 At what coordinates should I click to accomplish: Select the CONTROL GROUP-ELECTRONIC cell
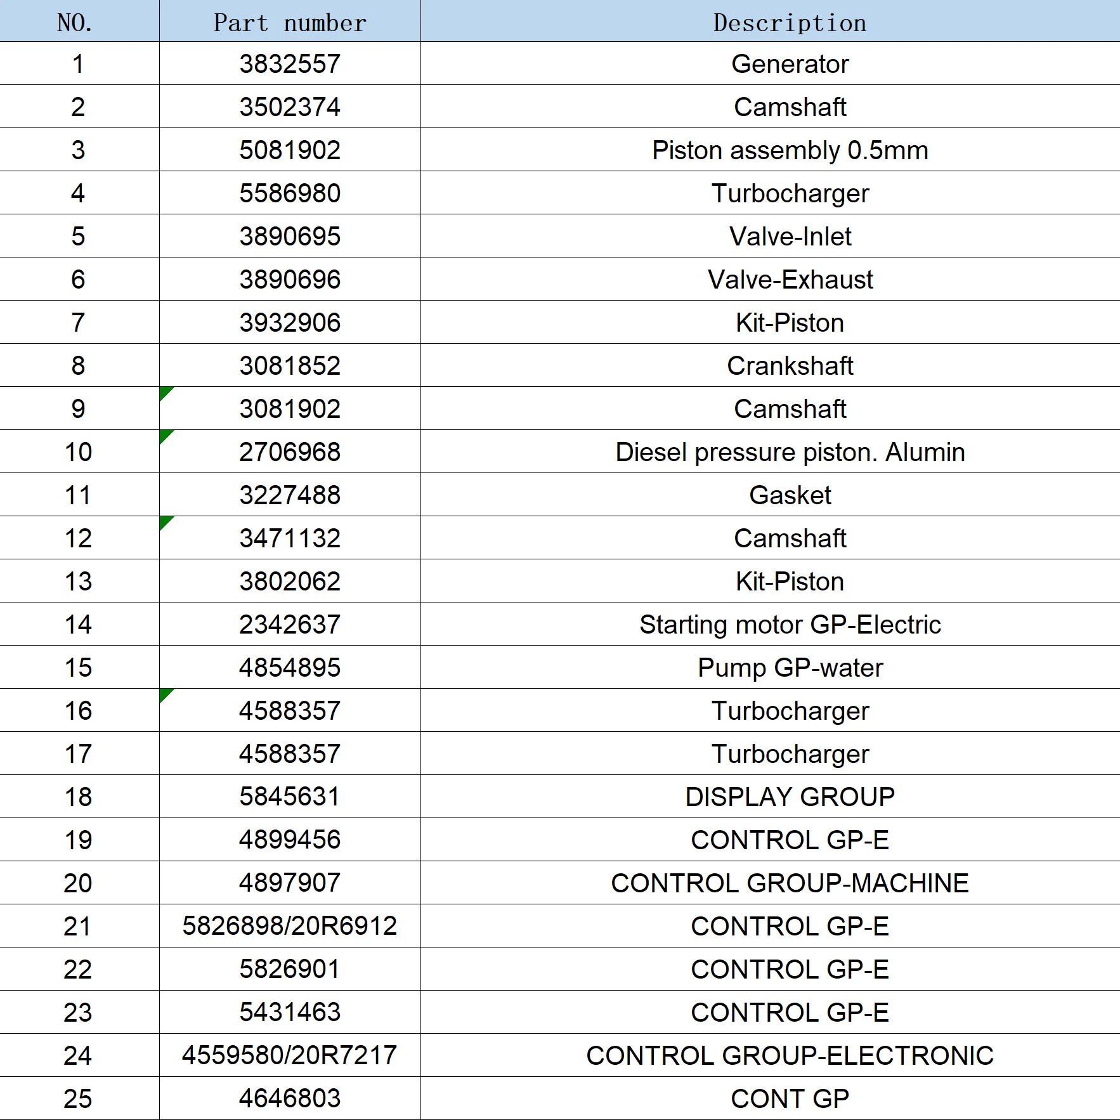coord(770,1055)
